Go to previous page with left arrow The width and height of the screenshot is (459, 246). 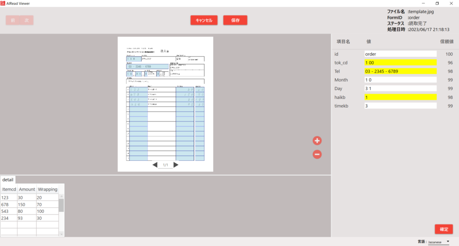point(155,165)
